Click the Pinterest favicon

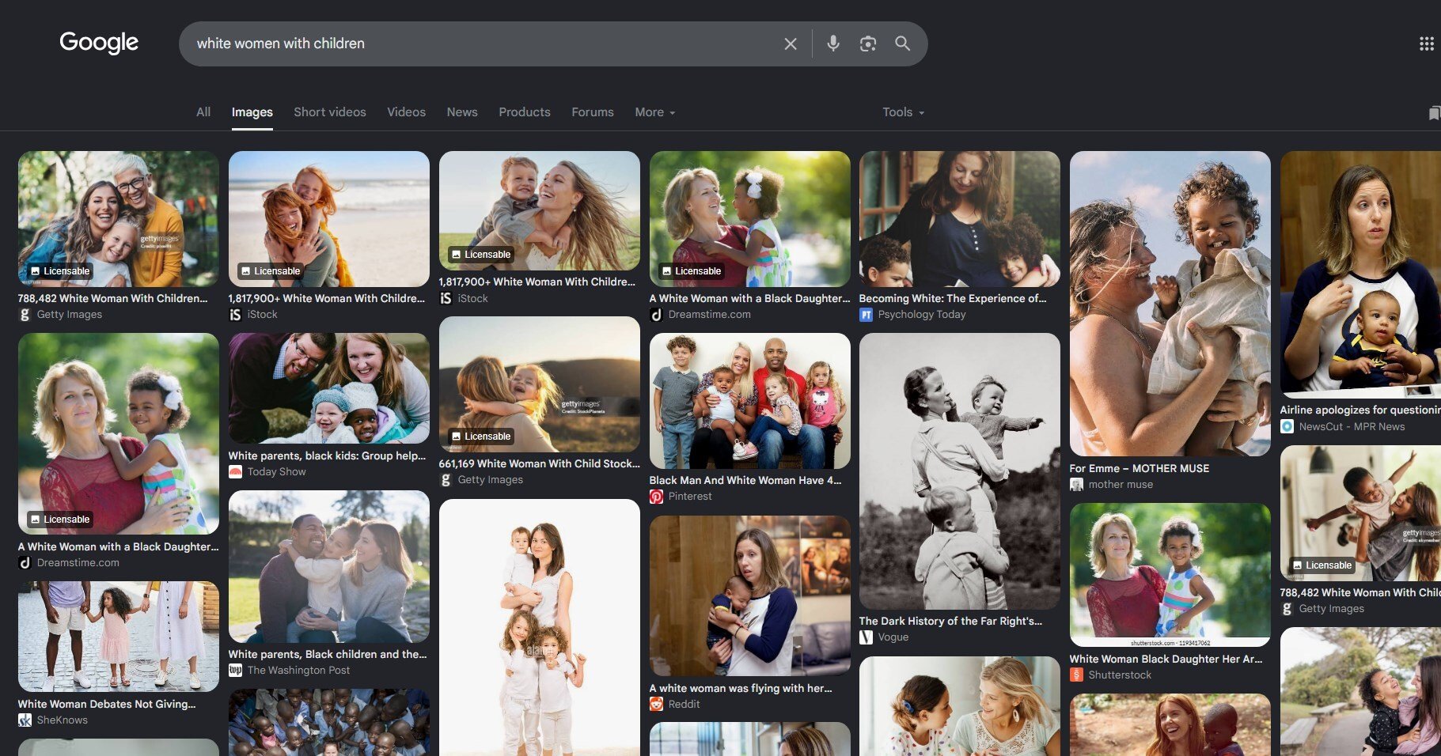[656, 497]
